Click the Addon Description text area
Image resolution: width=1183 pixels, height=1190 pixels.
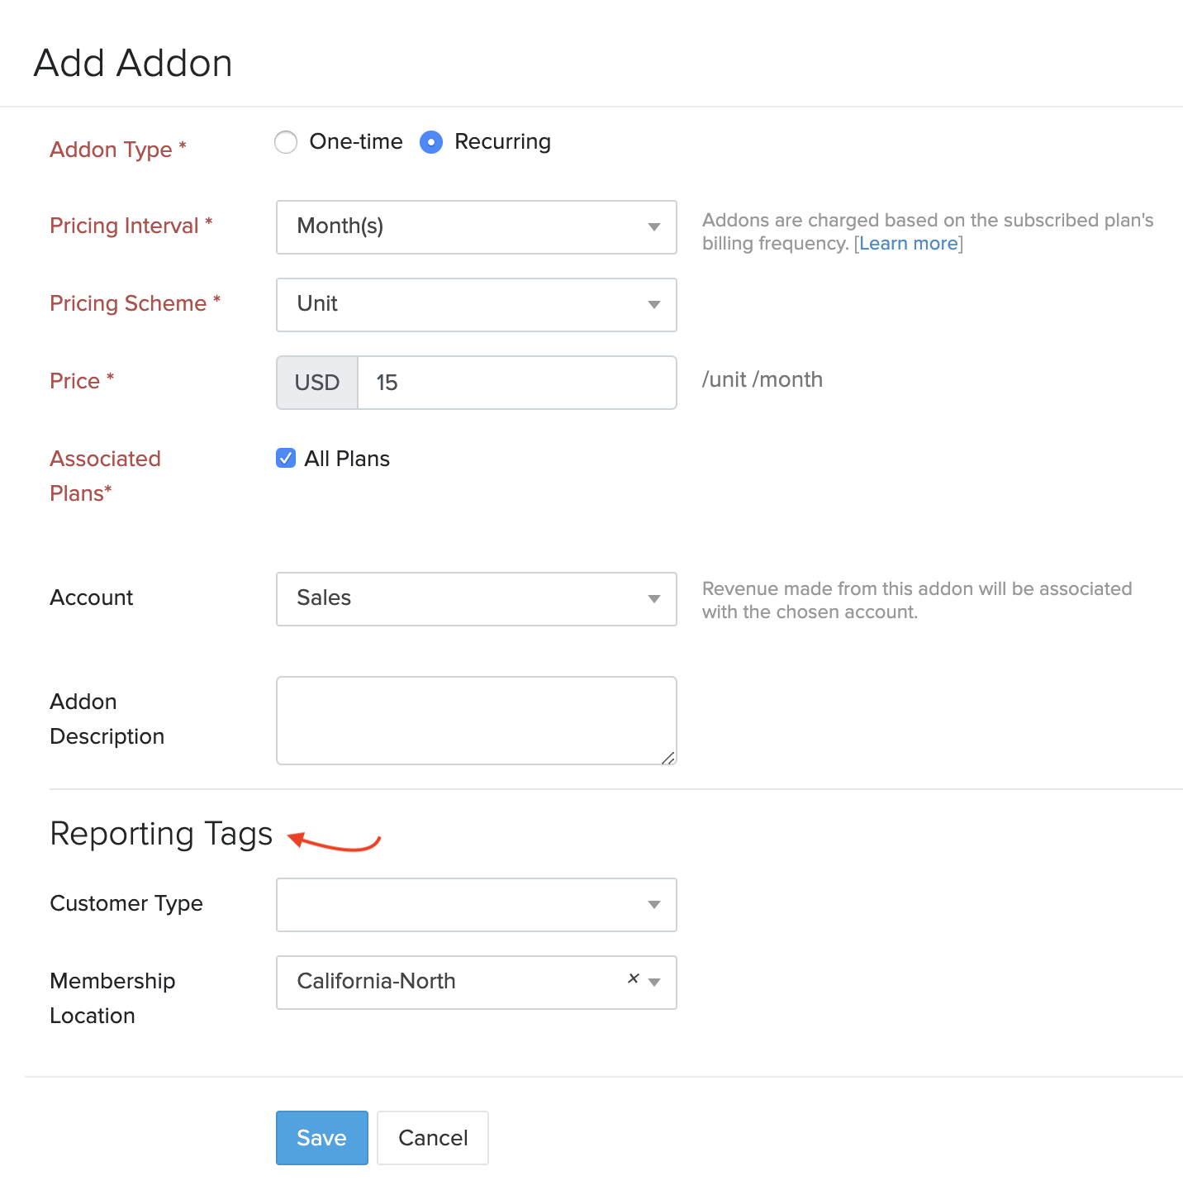coord(476,719)
